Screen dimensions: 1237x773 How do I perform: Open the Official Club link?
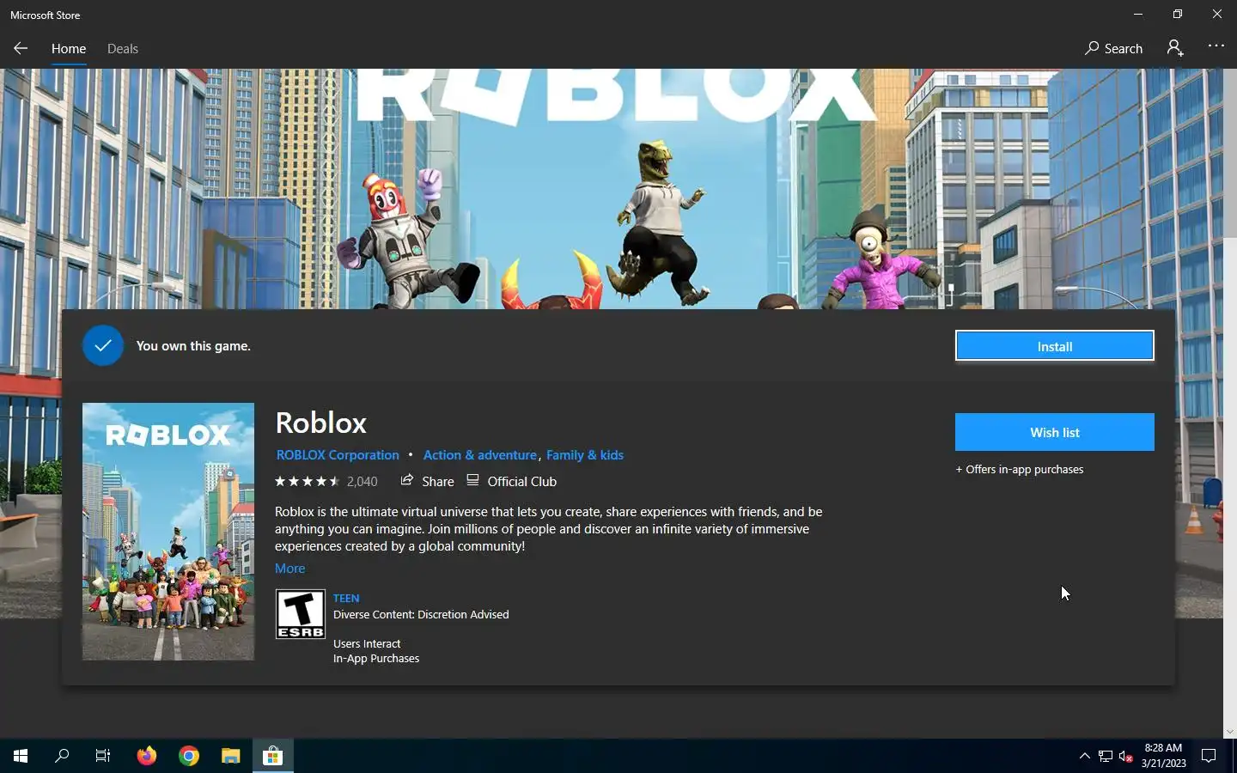pos(512,481)
